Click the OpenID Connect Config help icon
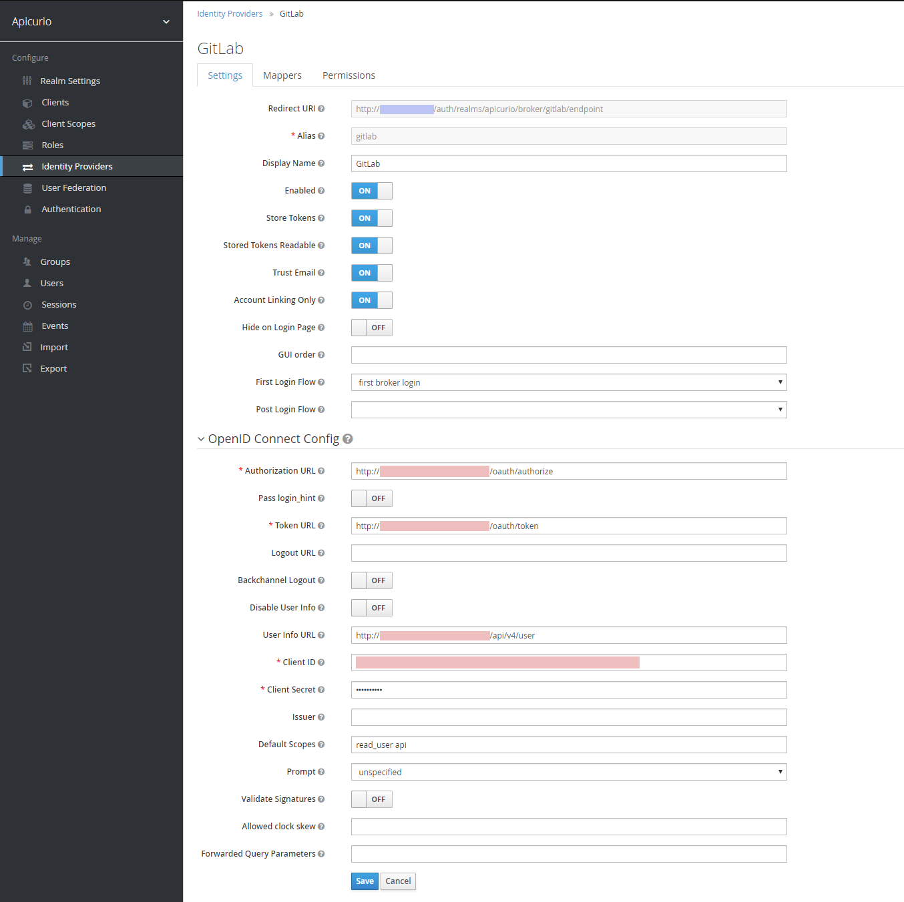This screenshot has height=902, width=904. [x=348, y=439]
